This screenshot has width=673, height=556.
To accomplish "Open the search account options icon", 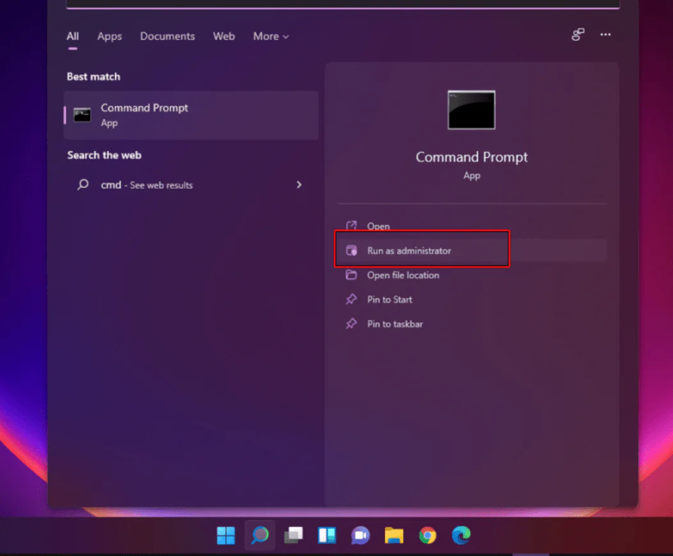I will pyautogui.click(x=578, y=35).
